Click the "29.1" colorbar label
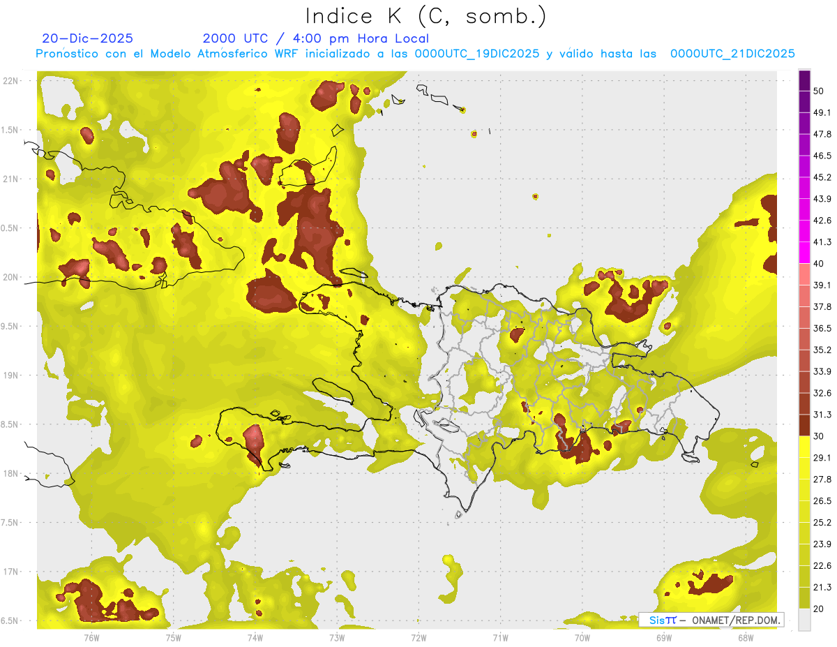This screenshot has width=837, height=647. [822, 458]
